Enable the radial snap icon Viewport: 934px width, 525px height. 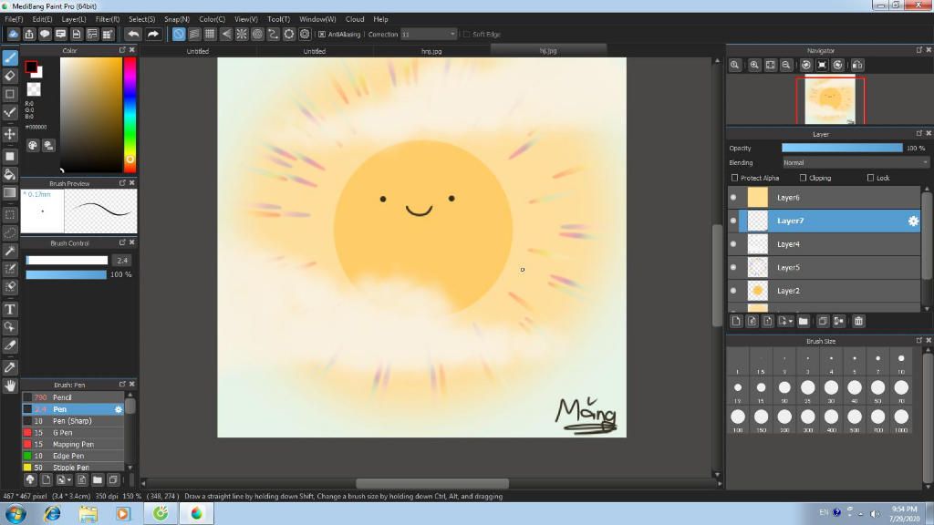click(x=241, y=34)
